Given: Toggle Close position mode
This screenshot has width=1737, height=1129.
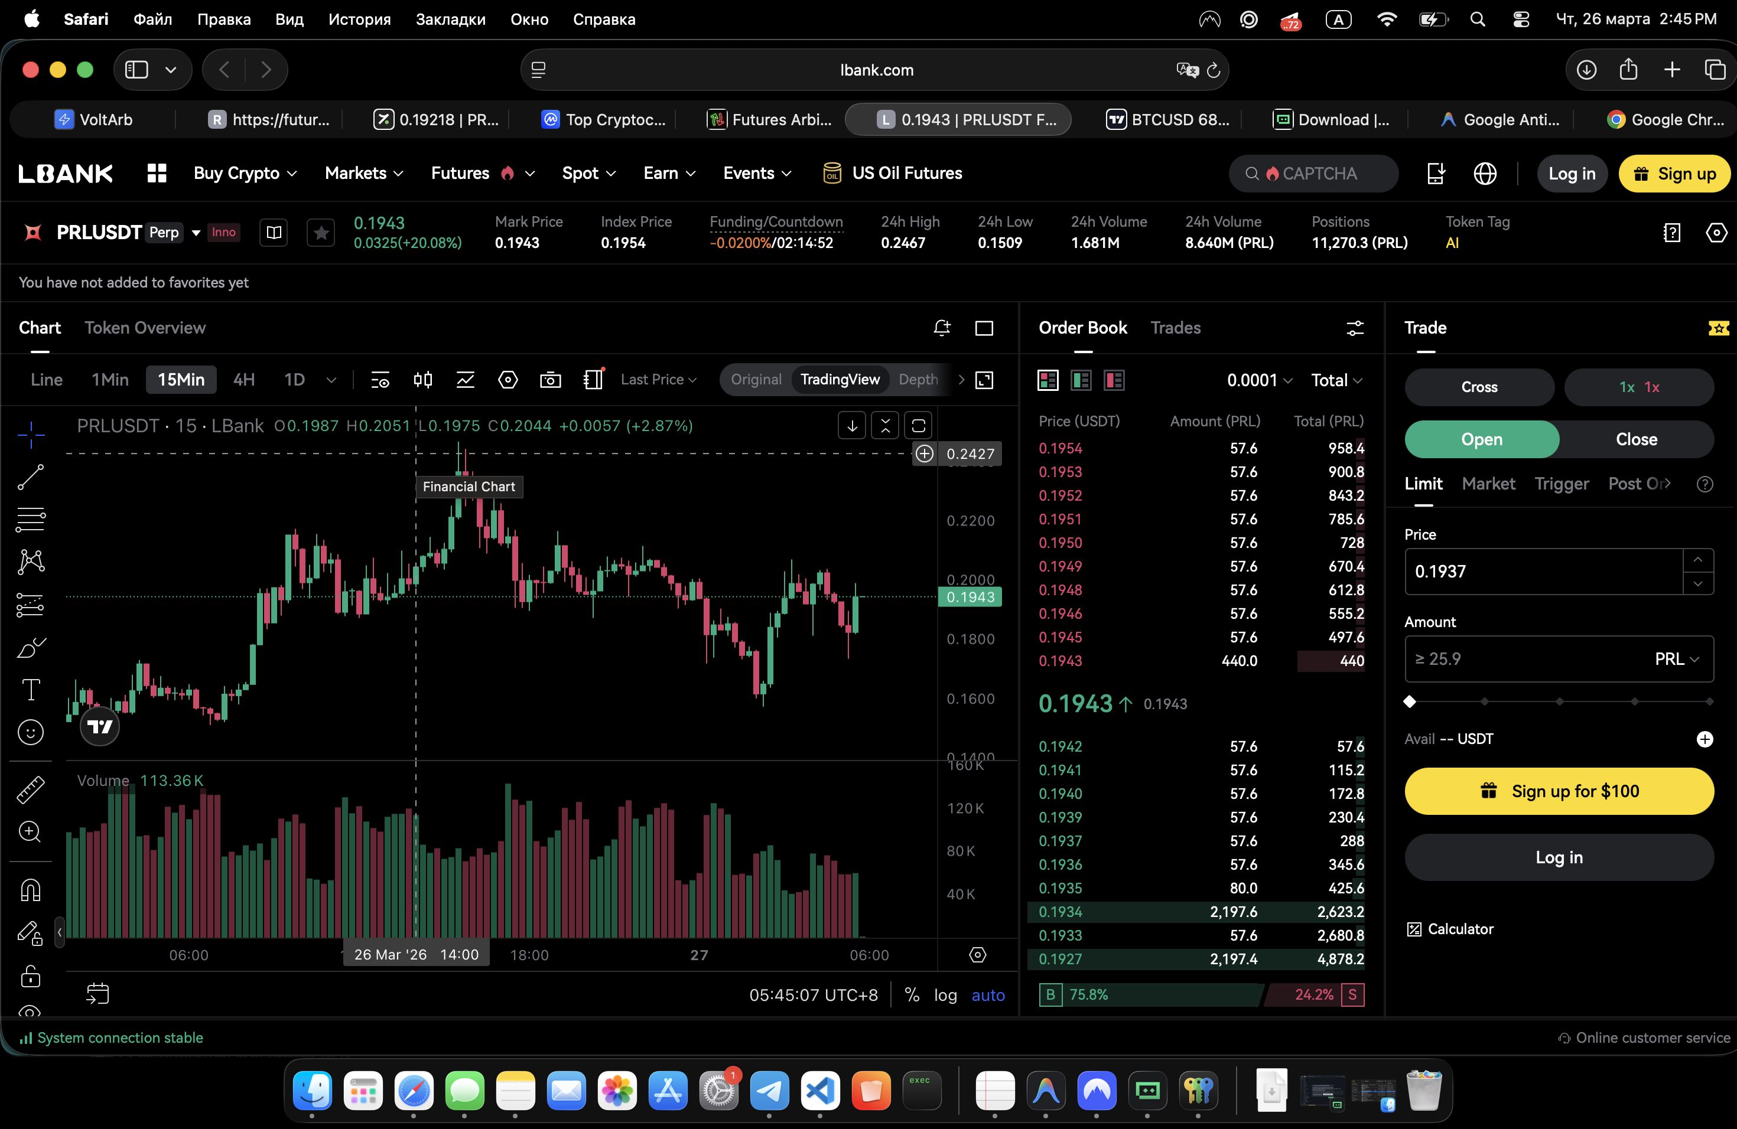Looking at the screenshot, I should 1637,440.
